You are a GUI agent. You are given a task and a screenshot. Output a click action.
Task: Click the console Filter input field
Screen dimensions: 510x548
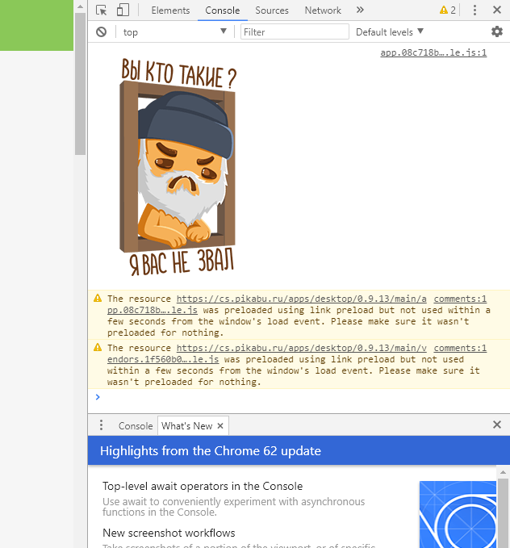tap(295, 31)
